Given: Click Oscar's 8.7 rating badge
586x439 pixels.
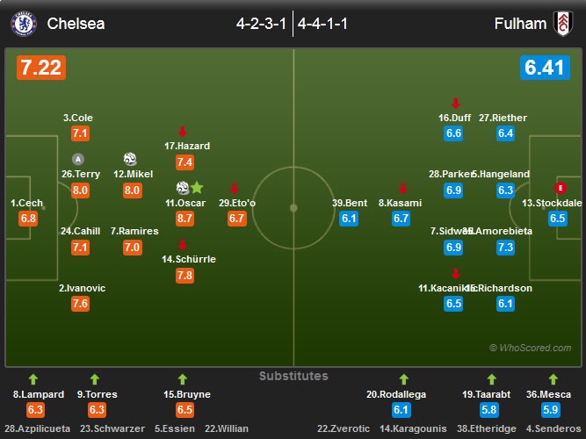Looking at the screenshot, I should pos(184,219).
